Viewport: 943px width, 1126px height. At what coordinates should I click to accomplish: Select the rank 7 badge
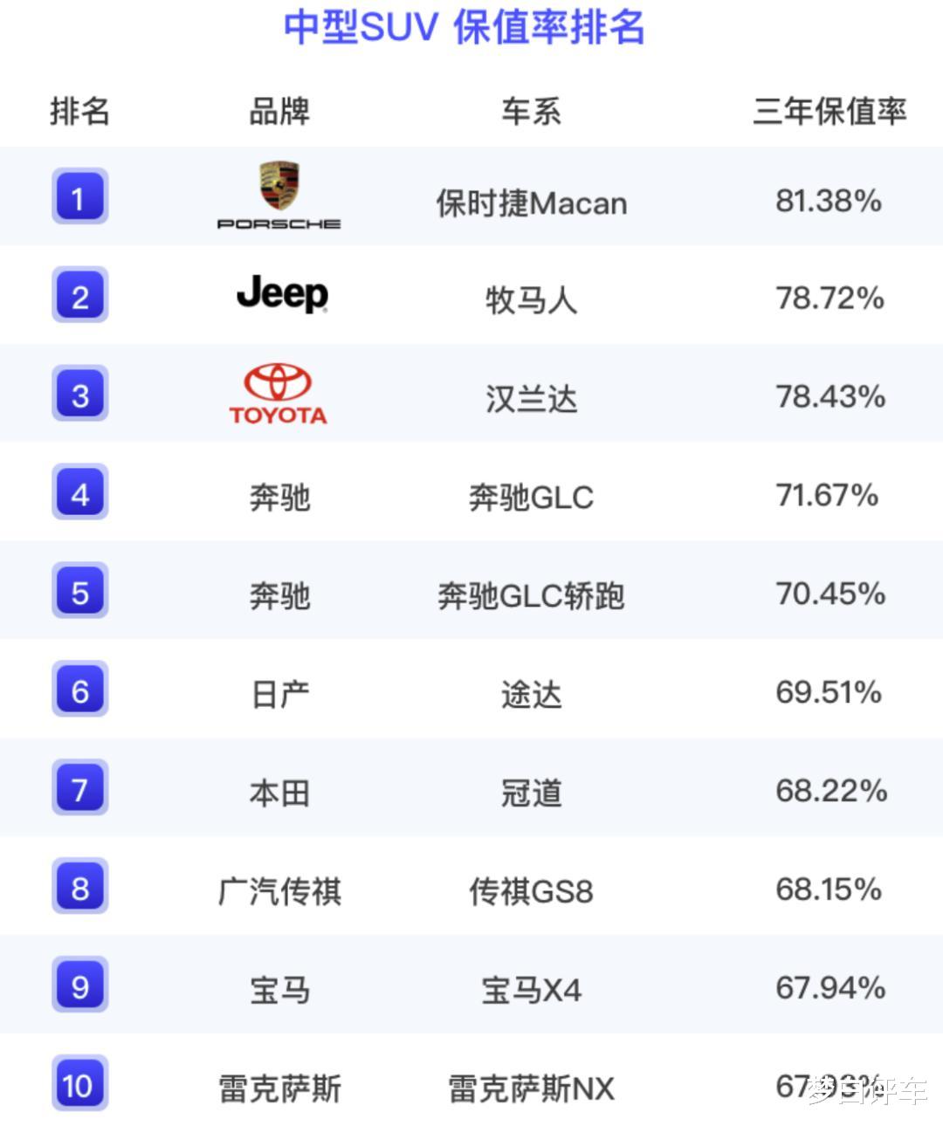(x=79, y=789)
